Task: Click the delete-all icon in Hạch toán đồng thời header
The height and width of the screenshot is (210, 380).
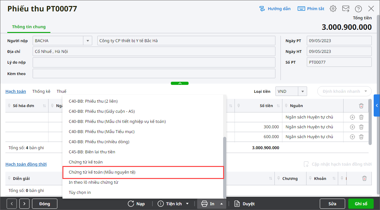Action: pos(364,179)
